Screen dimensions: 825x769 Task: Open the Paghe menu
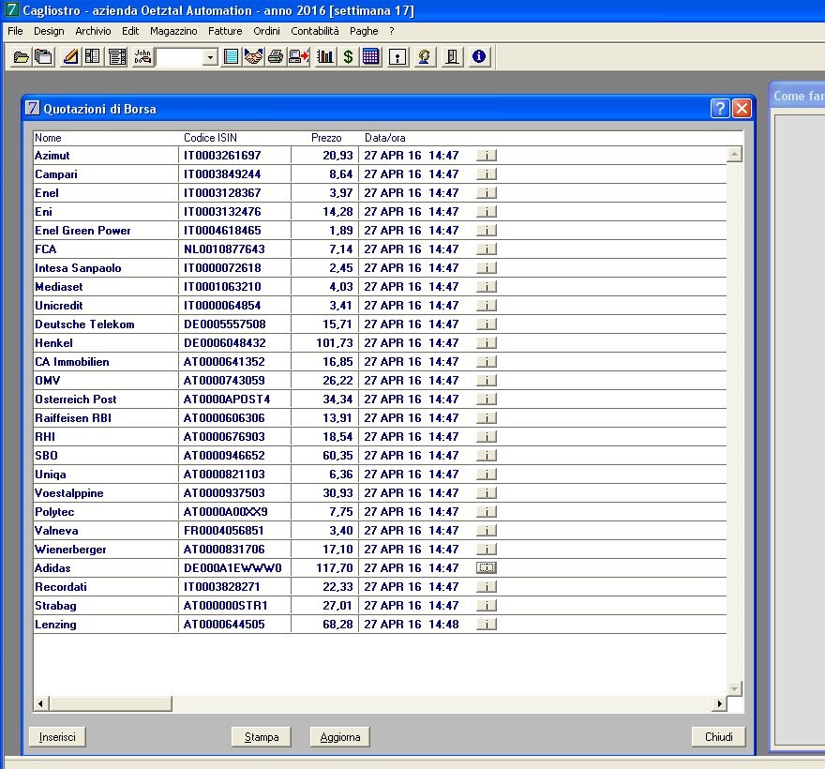click(364, 31)
